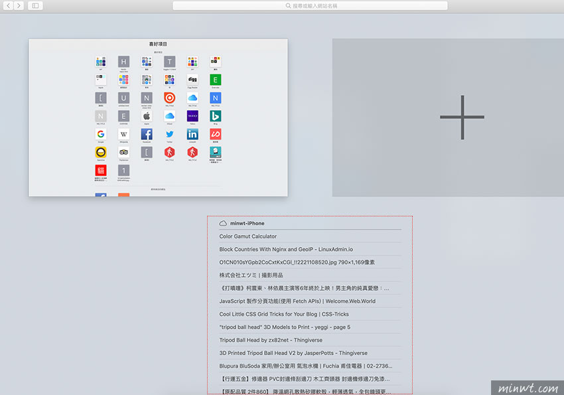Open the O1CN010sYGpb2CoCxtKxCGl jpg tab
Screen dimensions: 564x395
[310, 262]
